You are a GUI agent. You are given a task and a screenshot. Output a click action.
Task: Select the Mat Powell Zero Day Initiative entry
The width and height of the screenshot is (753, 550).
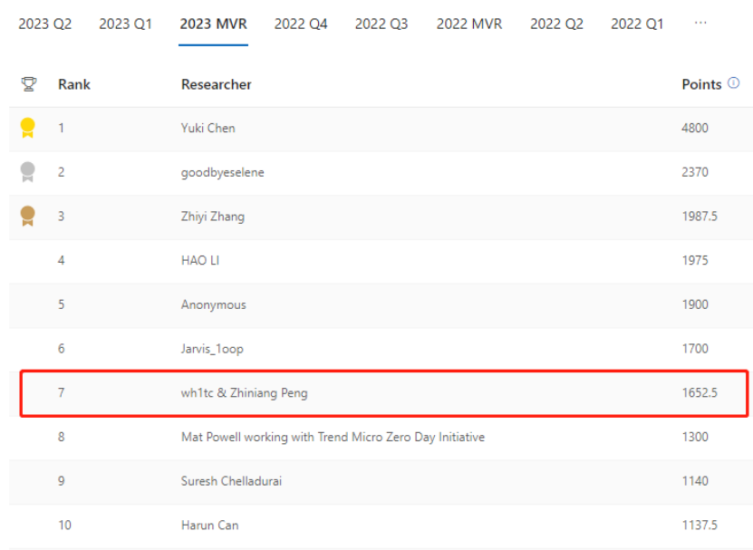pos(333,437)
